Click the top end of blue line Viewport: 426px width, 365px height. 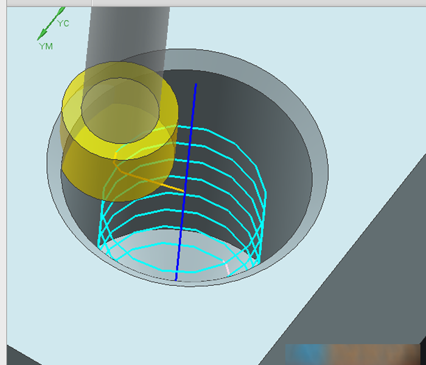(196, 85)
